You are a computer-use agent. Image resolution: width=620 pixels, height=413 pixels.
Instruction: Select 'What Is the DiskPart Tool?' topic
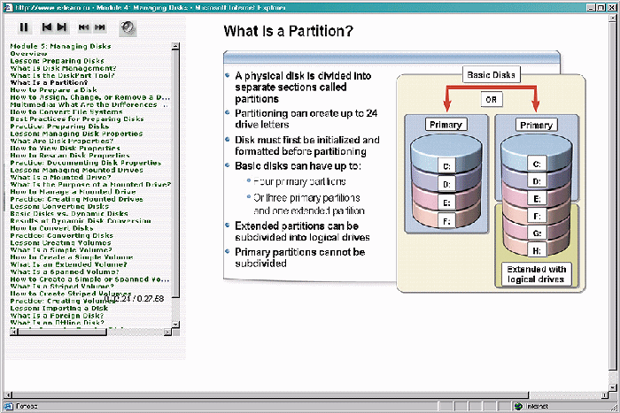click(58, 75)
